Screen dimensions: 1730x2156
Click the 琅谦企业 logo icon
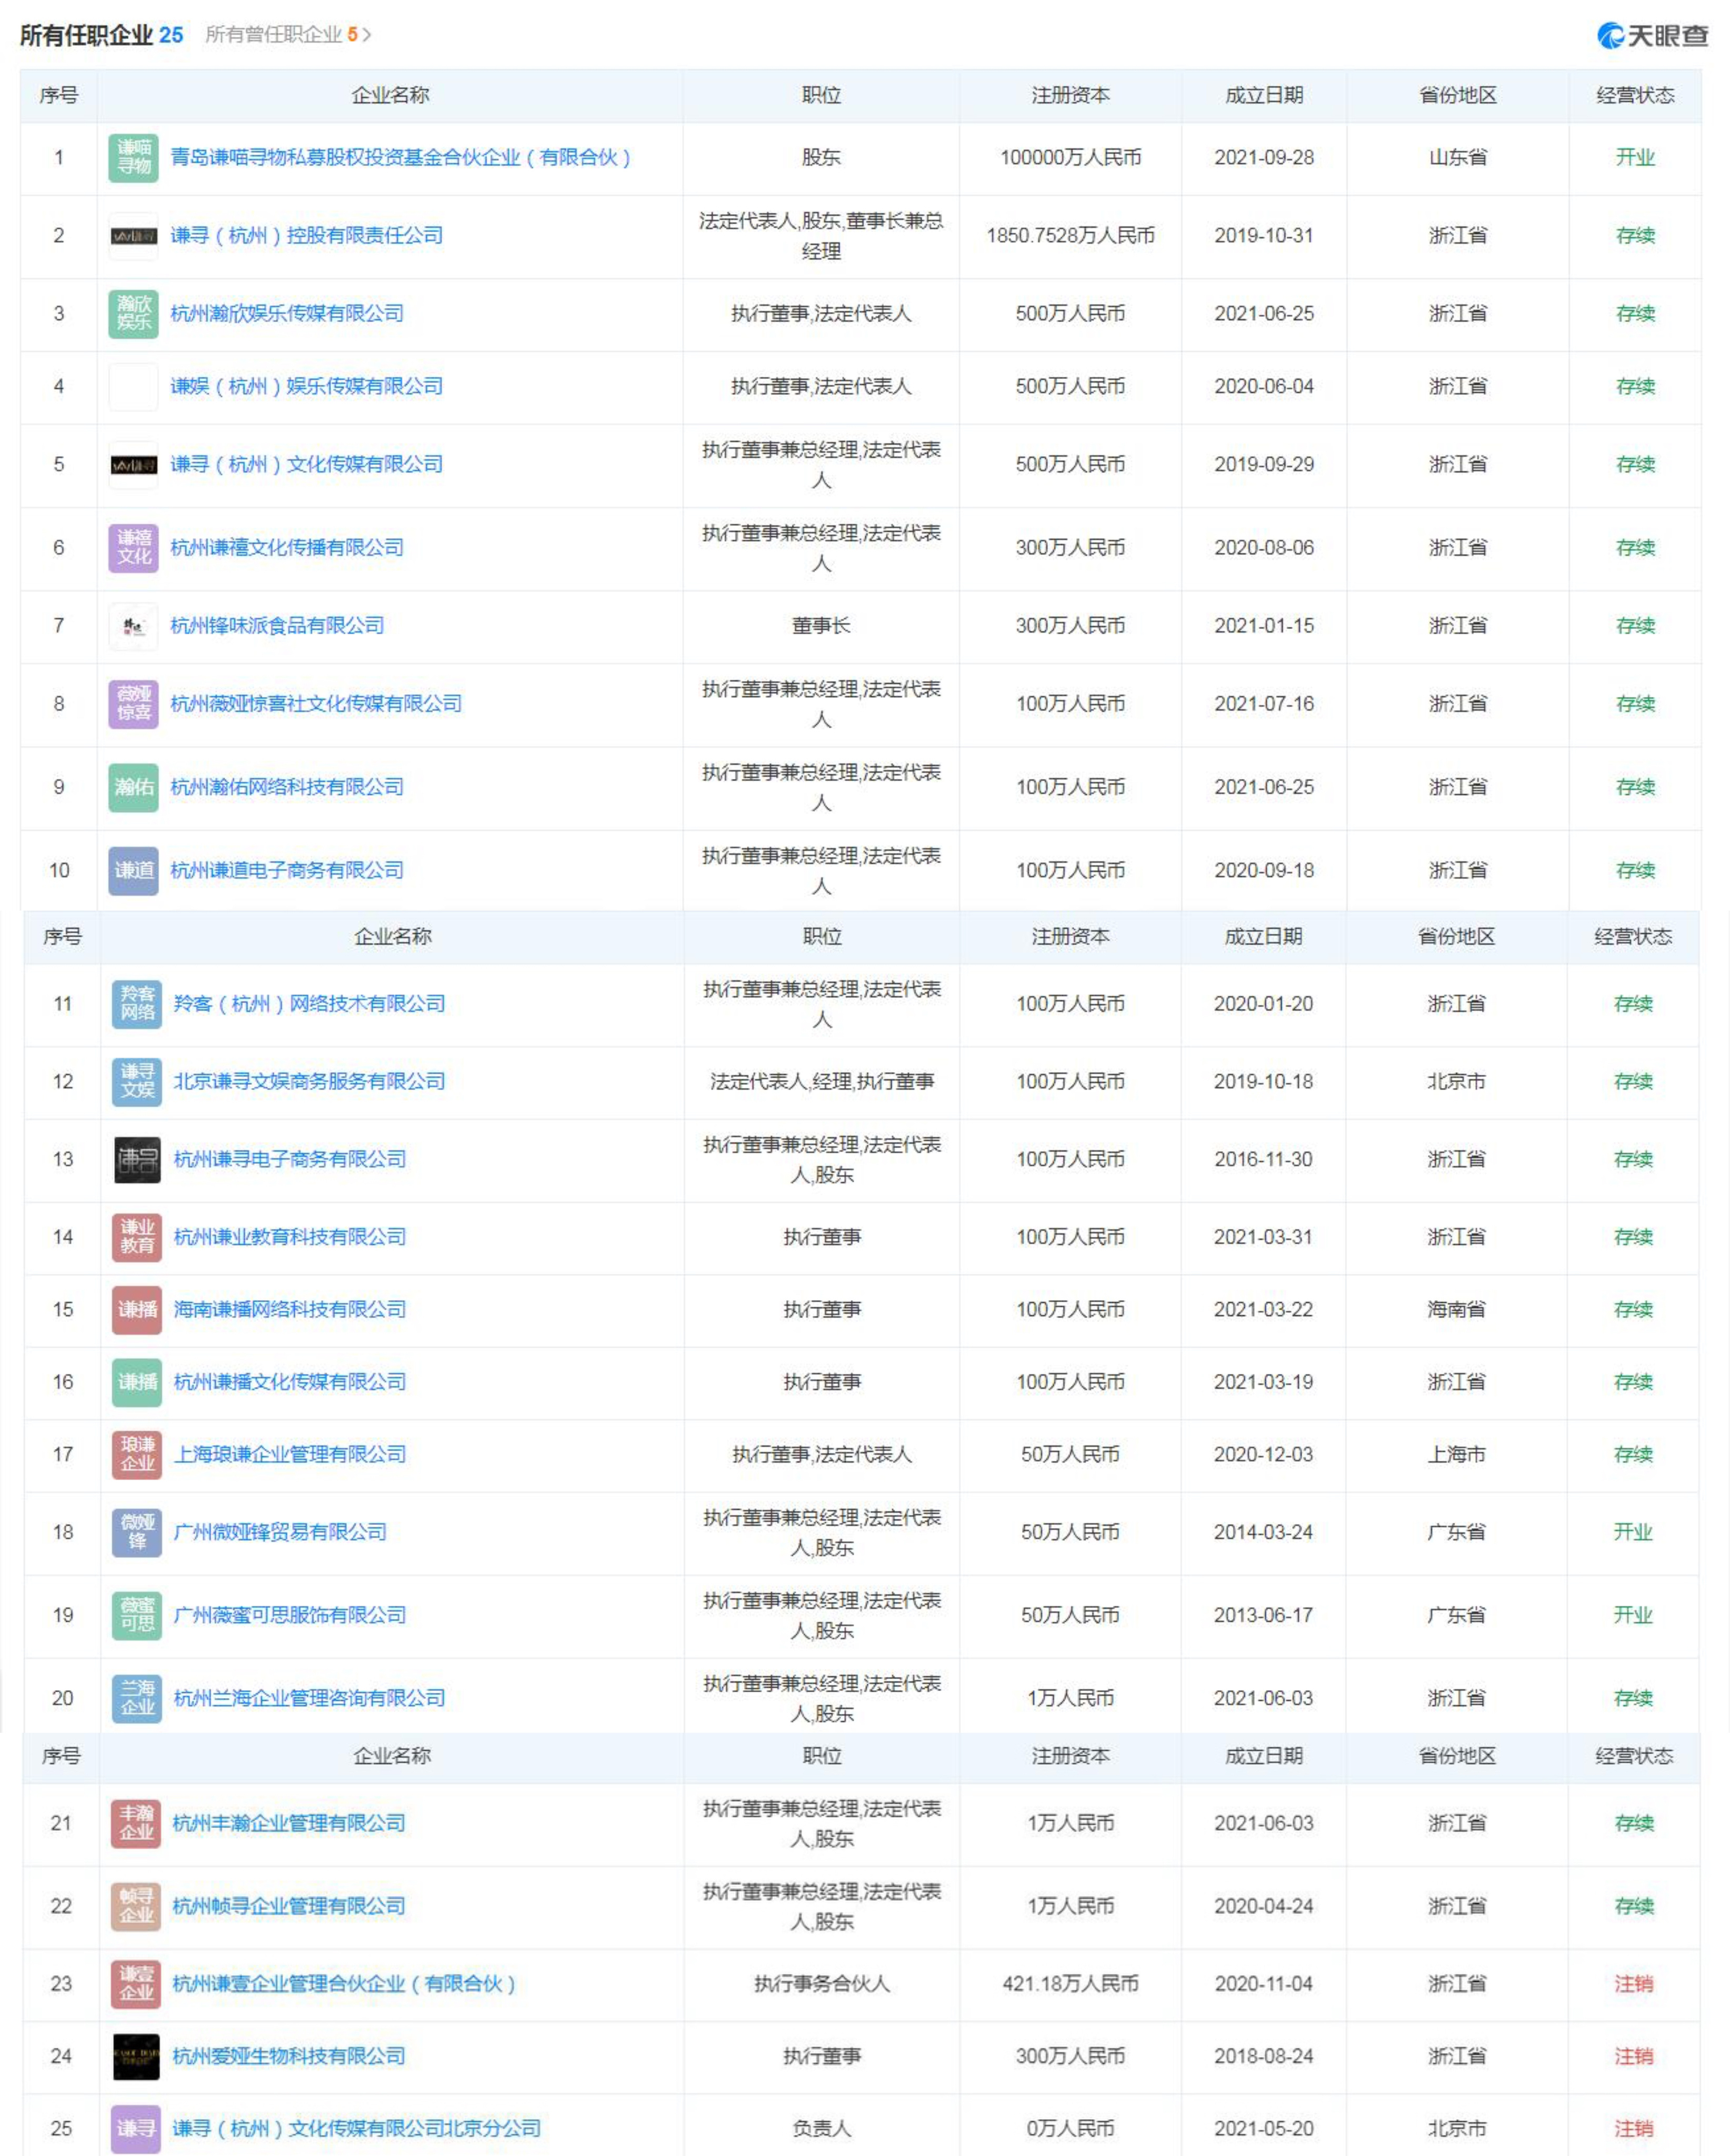click(137, 1455)
